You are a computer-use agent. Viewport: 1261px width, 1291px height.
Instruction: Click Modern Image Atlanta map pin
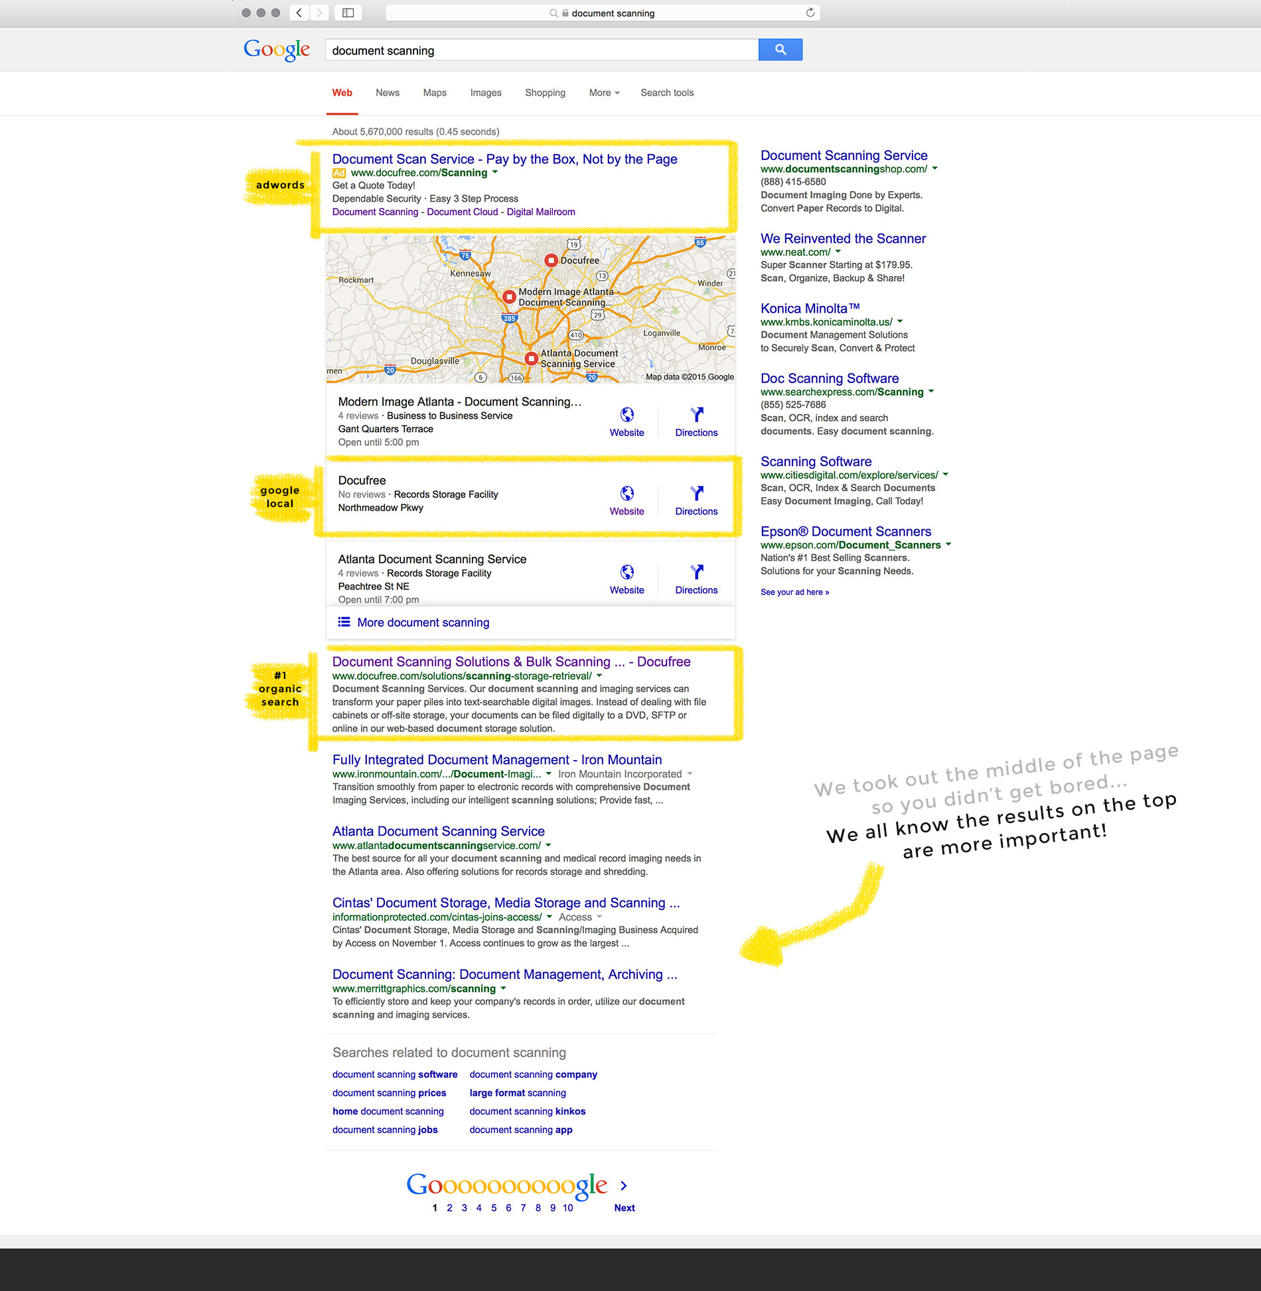tap(509, 296)
